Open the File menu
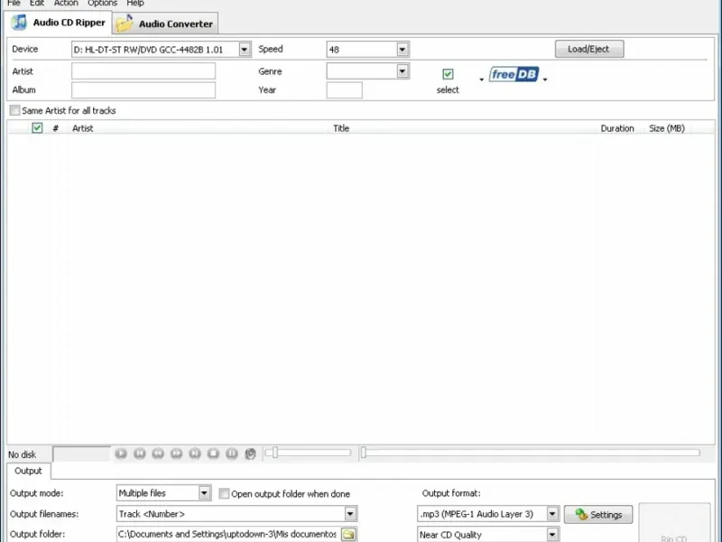 pyautogui.click(x=14, y=4)
